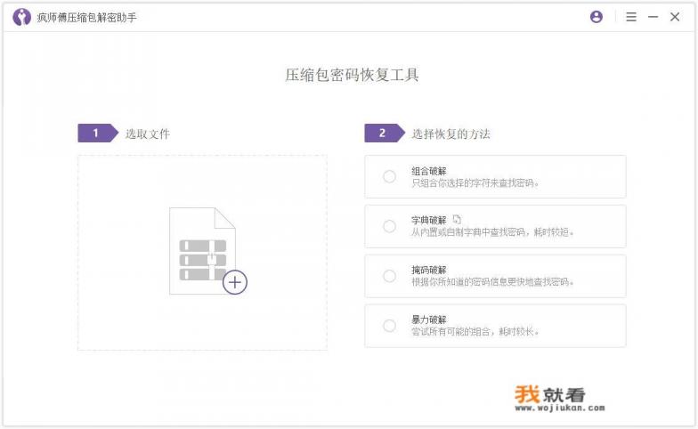Screen dimensions: 698x429
Task: Open the user account icon
Action: pos(597,17)
